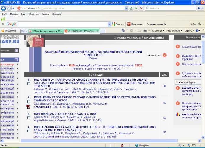Click the browser Back arrow button
This screenshot has height=148, width=205.
point(3,9)
